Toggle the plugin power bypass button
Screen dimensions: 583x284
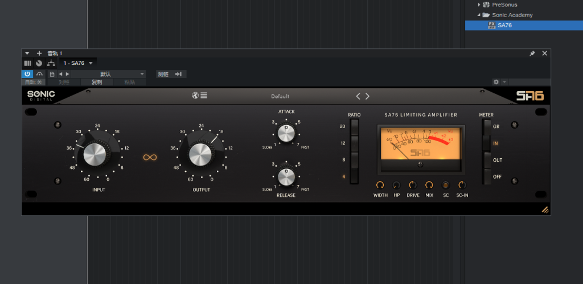pos(27,74)
